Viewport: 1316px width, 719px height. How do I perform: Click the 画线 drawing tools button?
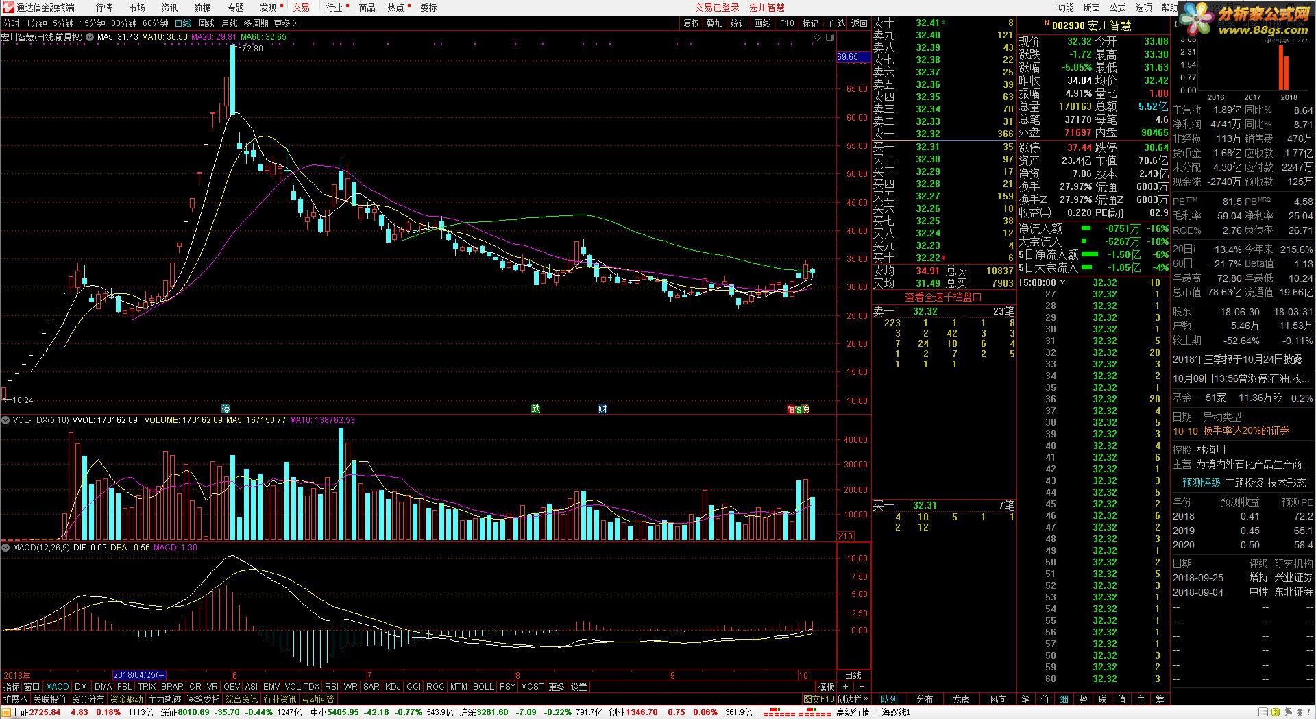[762, 23]
